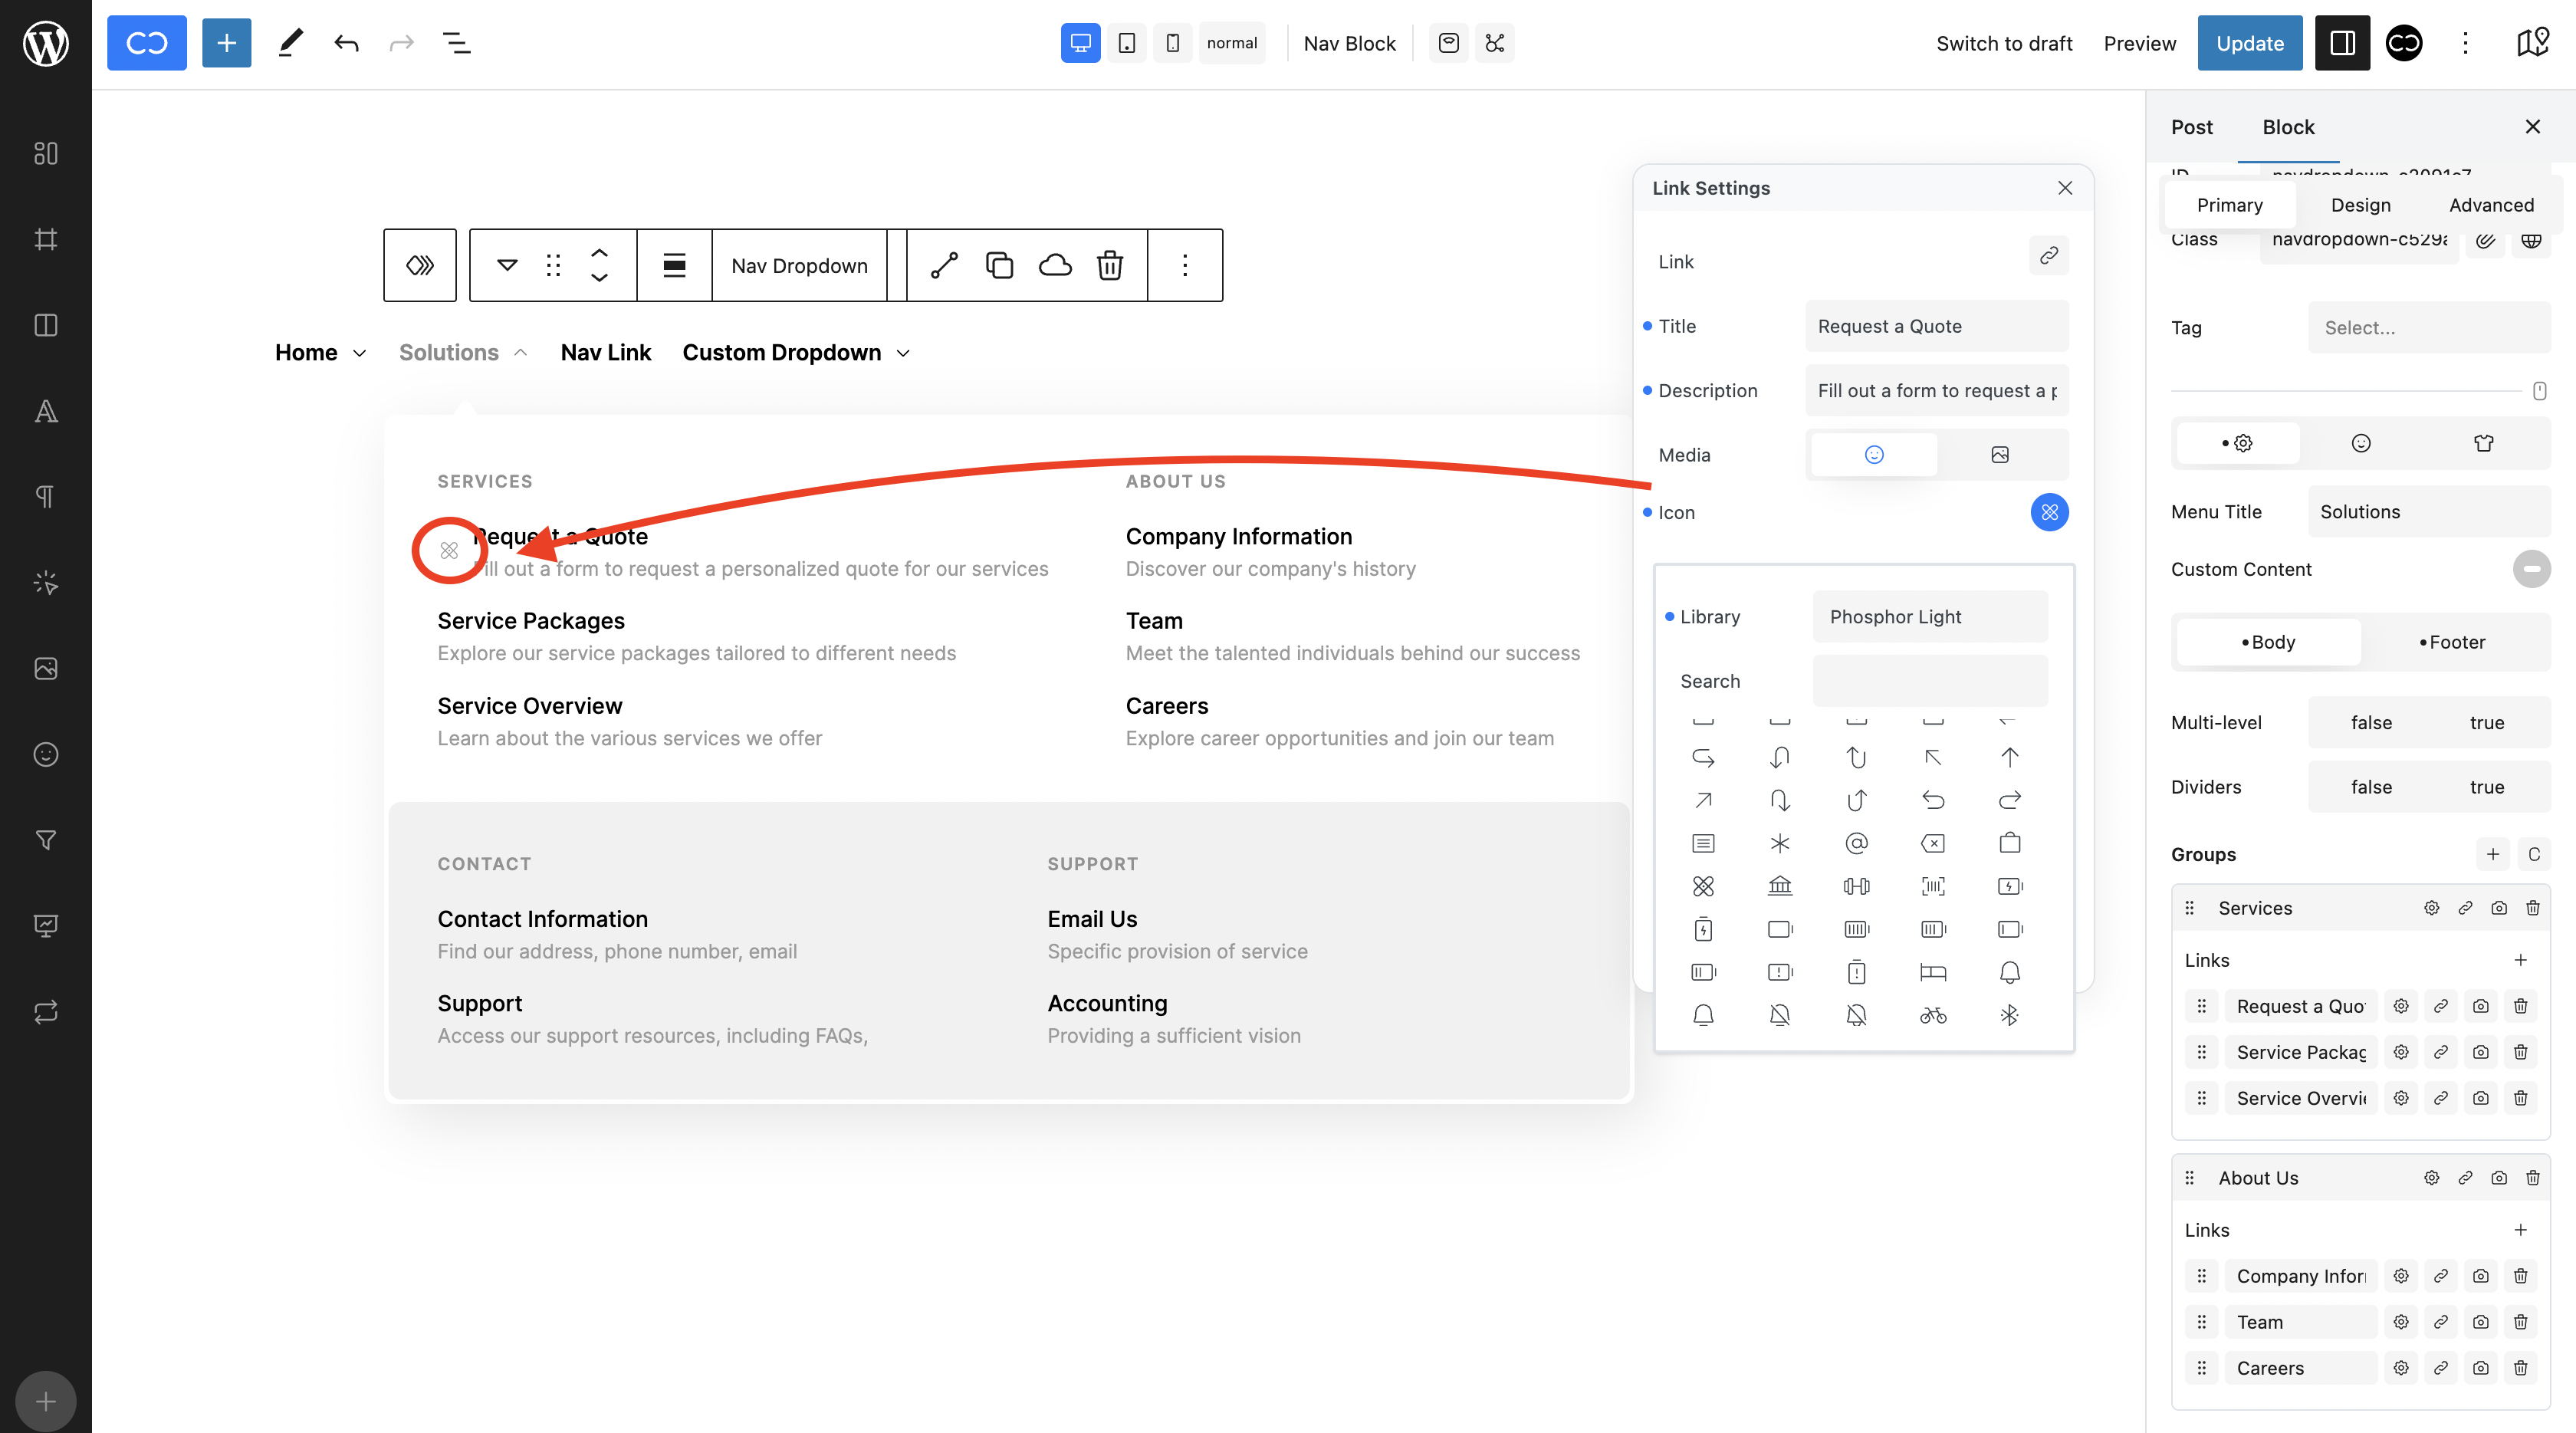Select tablet preview device icon
Image resolution: width=2576 pixels, height=1433 pixels.
pyautogui.click(x=1126, y=43)
